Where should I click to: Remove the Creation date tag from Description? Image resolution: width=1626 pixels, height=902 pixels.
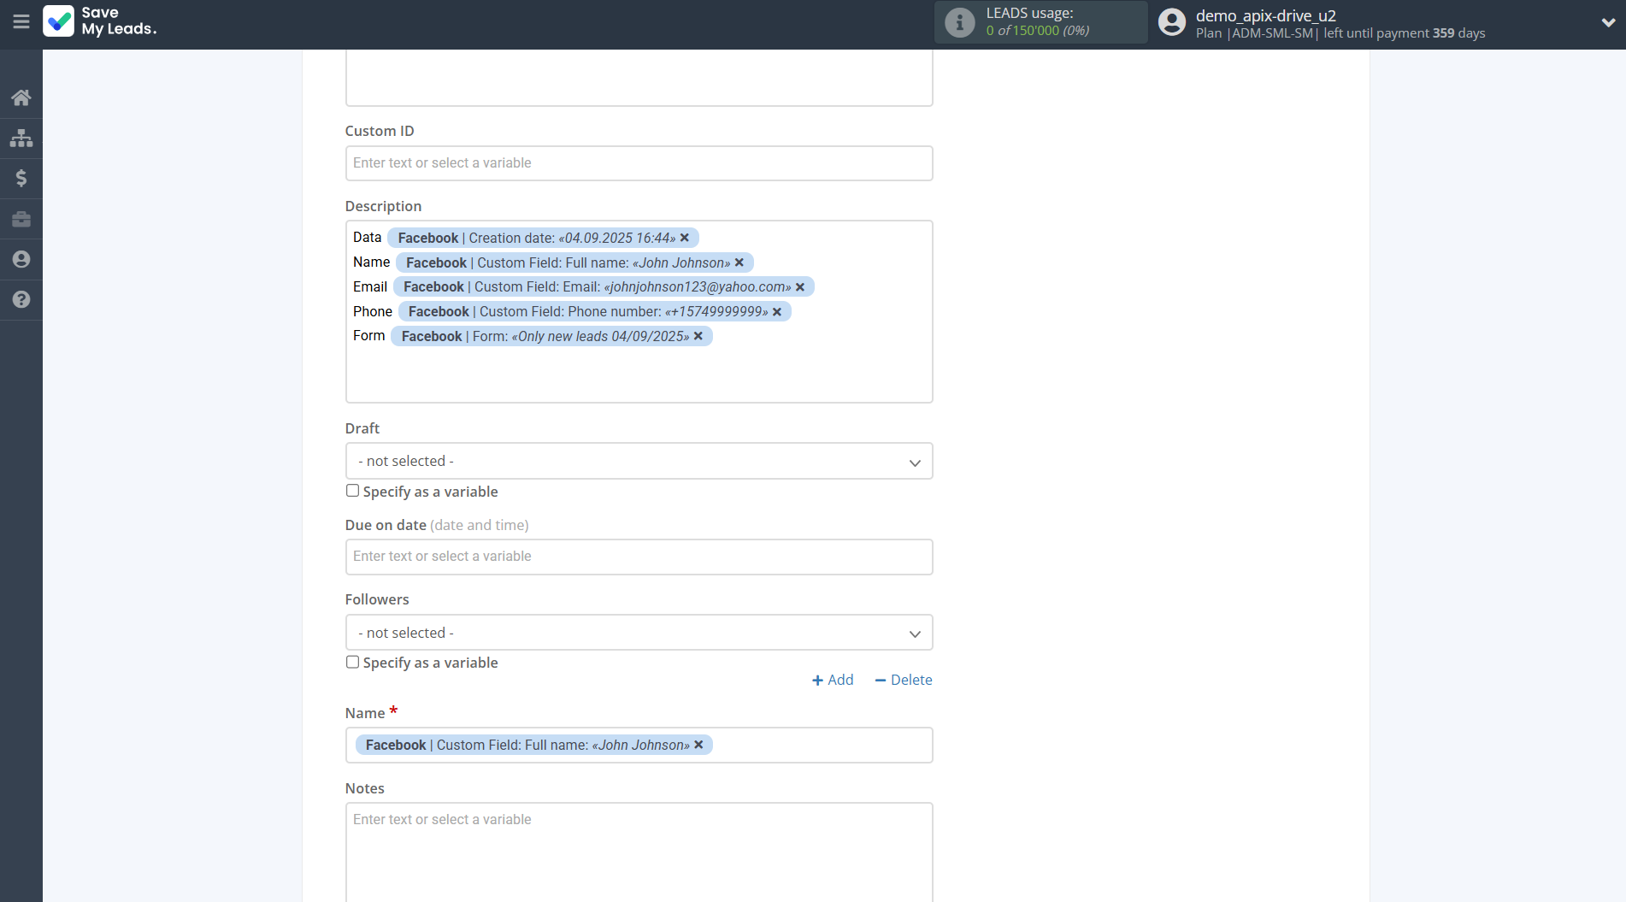coord(685,238)
